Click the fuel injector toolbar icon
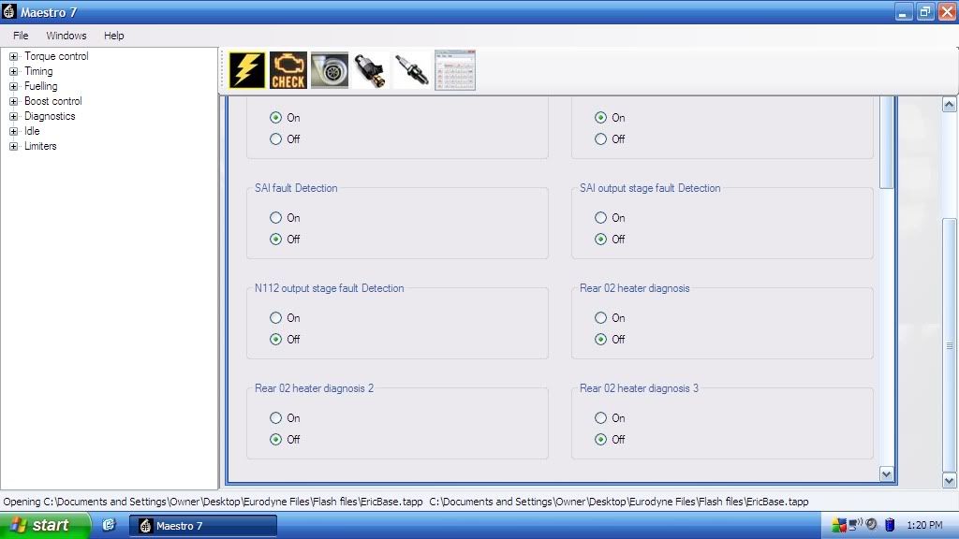The width and height of the screenshot is (959, 539). pos(371,70)
